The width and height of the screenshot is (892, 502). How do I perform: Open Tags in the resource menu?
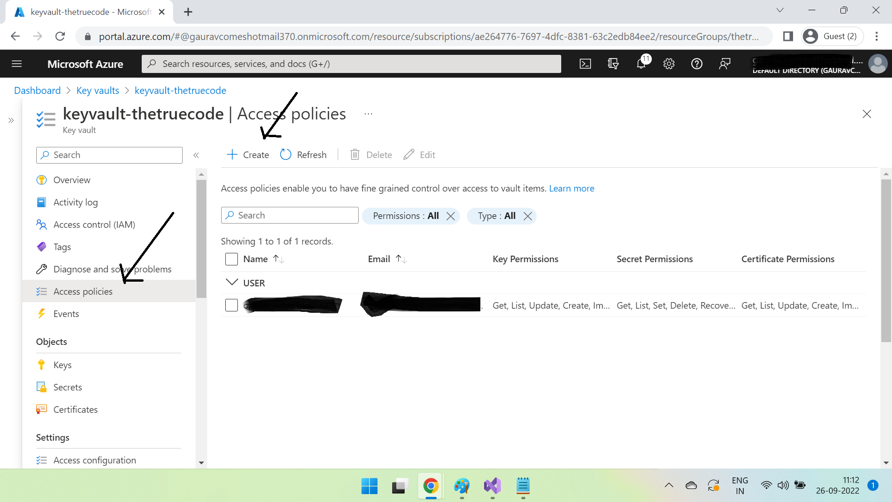(x=62, y=247)
